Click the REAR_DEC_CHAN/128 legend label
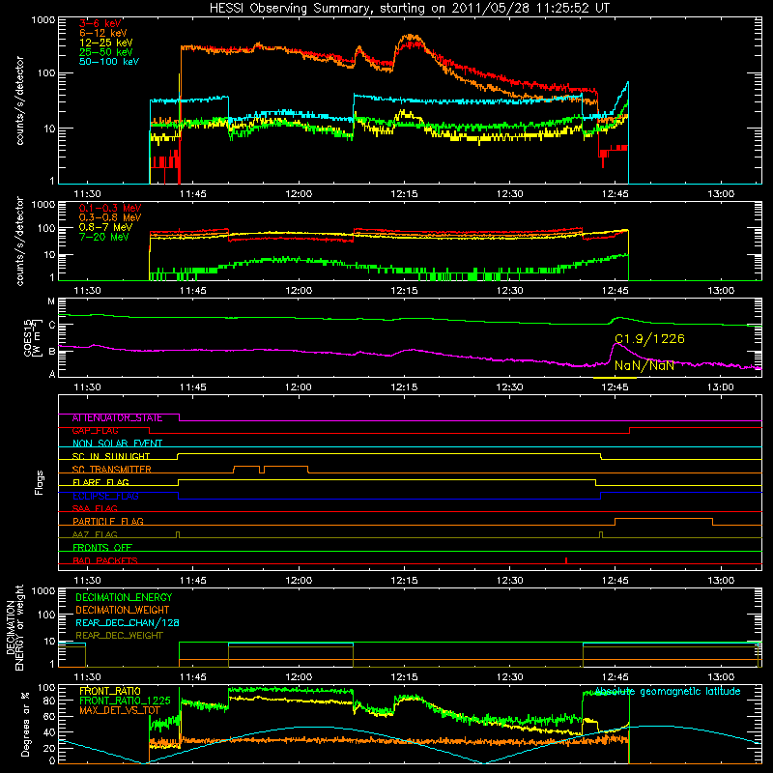Screen dimensions: 773x773 [128, 622]
